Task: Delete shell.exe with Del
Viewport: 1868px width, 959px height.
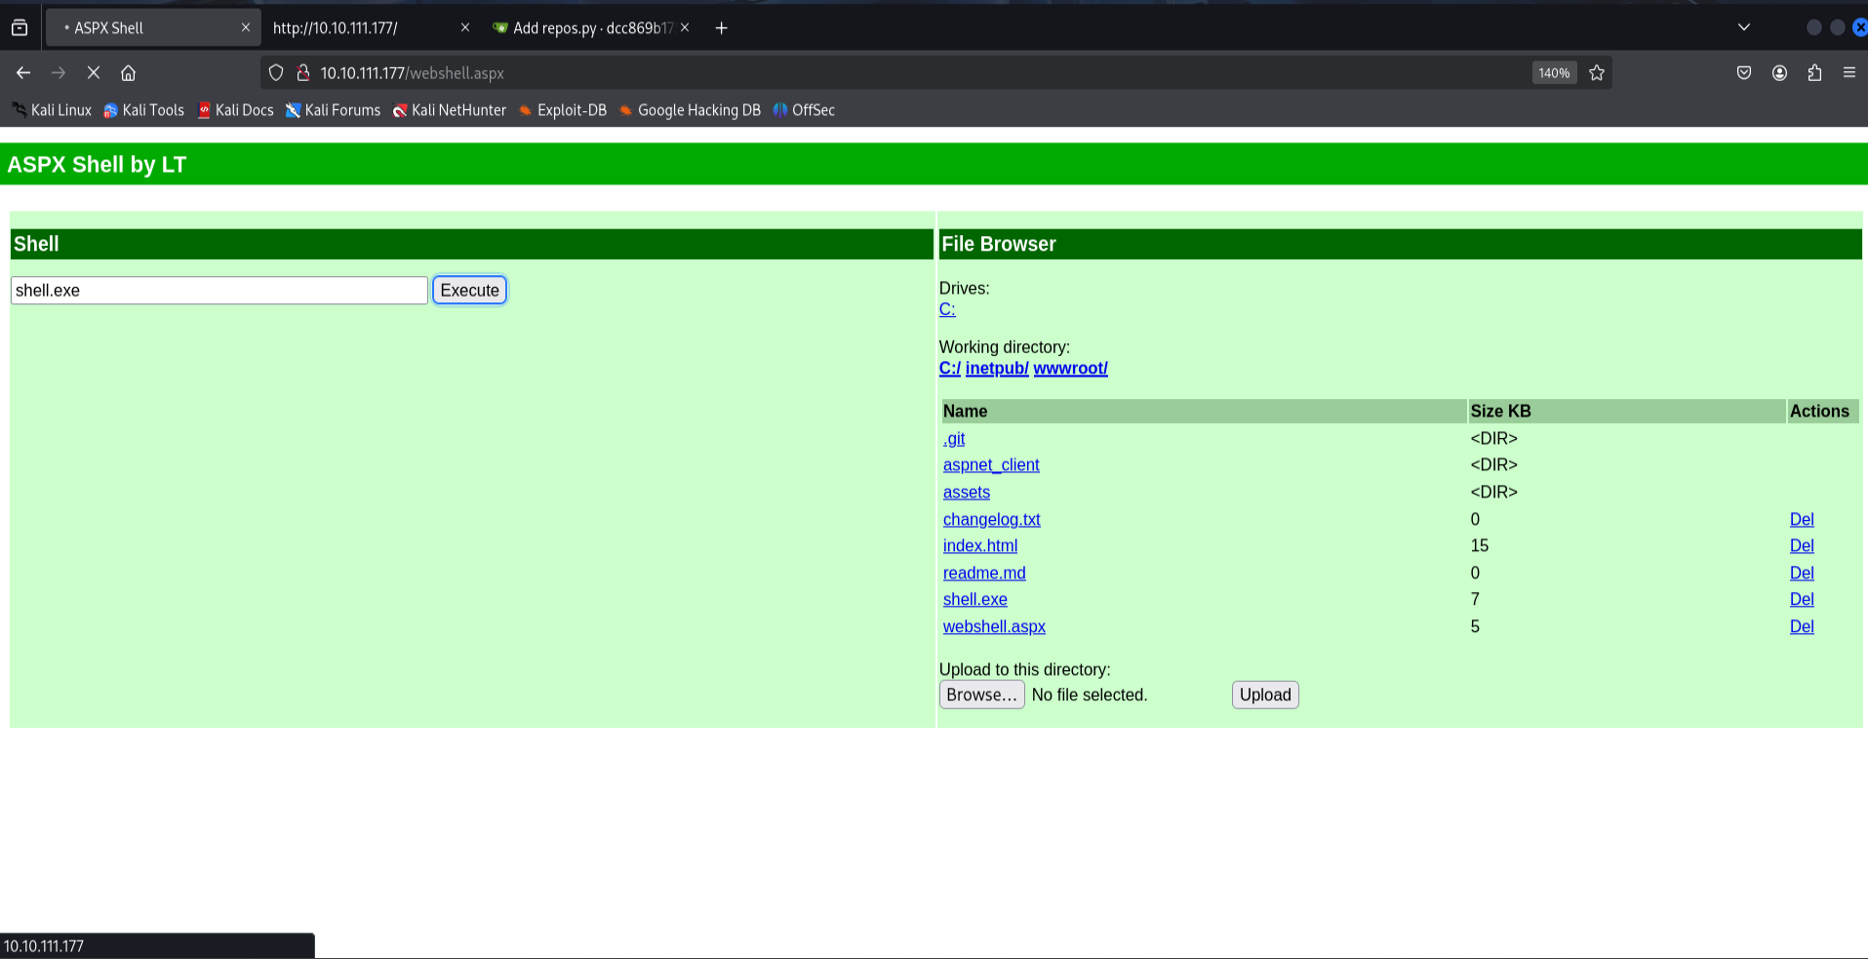Action: click(1802, 600)
